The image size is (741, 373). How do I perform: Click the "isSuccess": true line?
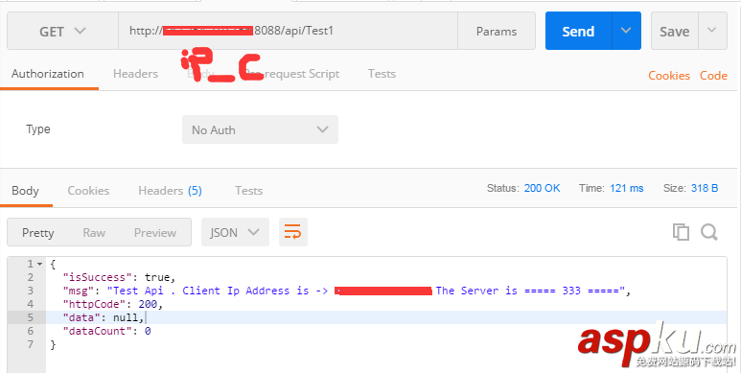[x=119, y=277]
